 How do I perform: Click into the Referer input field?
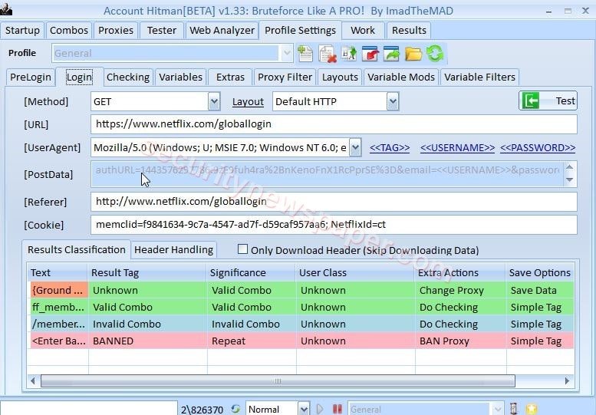pyautogui.click(x=334, y=202)
